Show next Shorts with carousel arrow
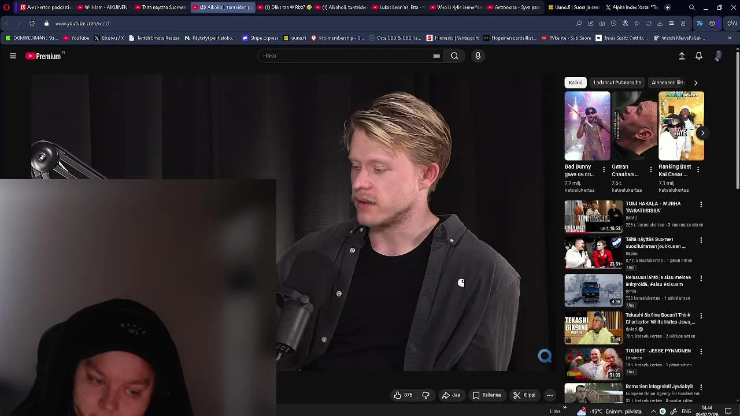 [702, 133]
